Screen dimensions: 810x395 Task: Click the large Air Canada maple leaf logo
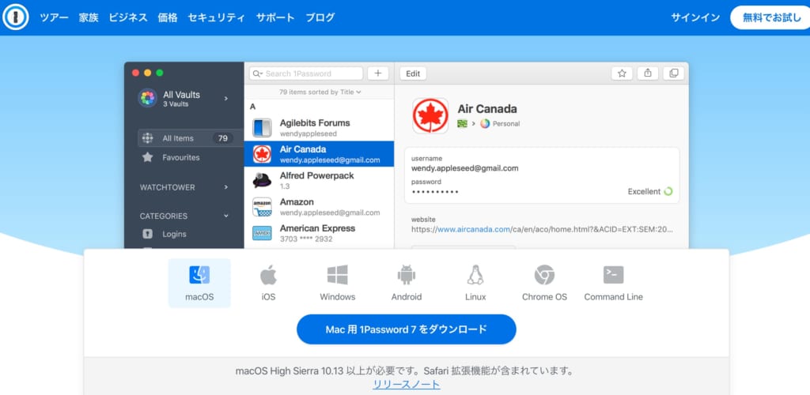click(x=430, y=116)
